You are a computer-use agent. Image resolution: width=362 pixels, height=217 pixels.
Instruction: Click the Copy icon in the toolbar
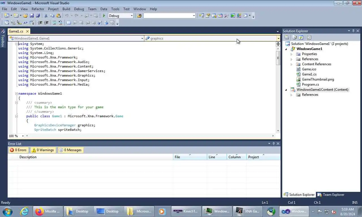pos(52,16)
